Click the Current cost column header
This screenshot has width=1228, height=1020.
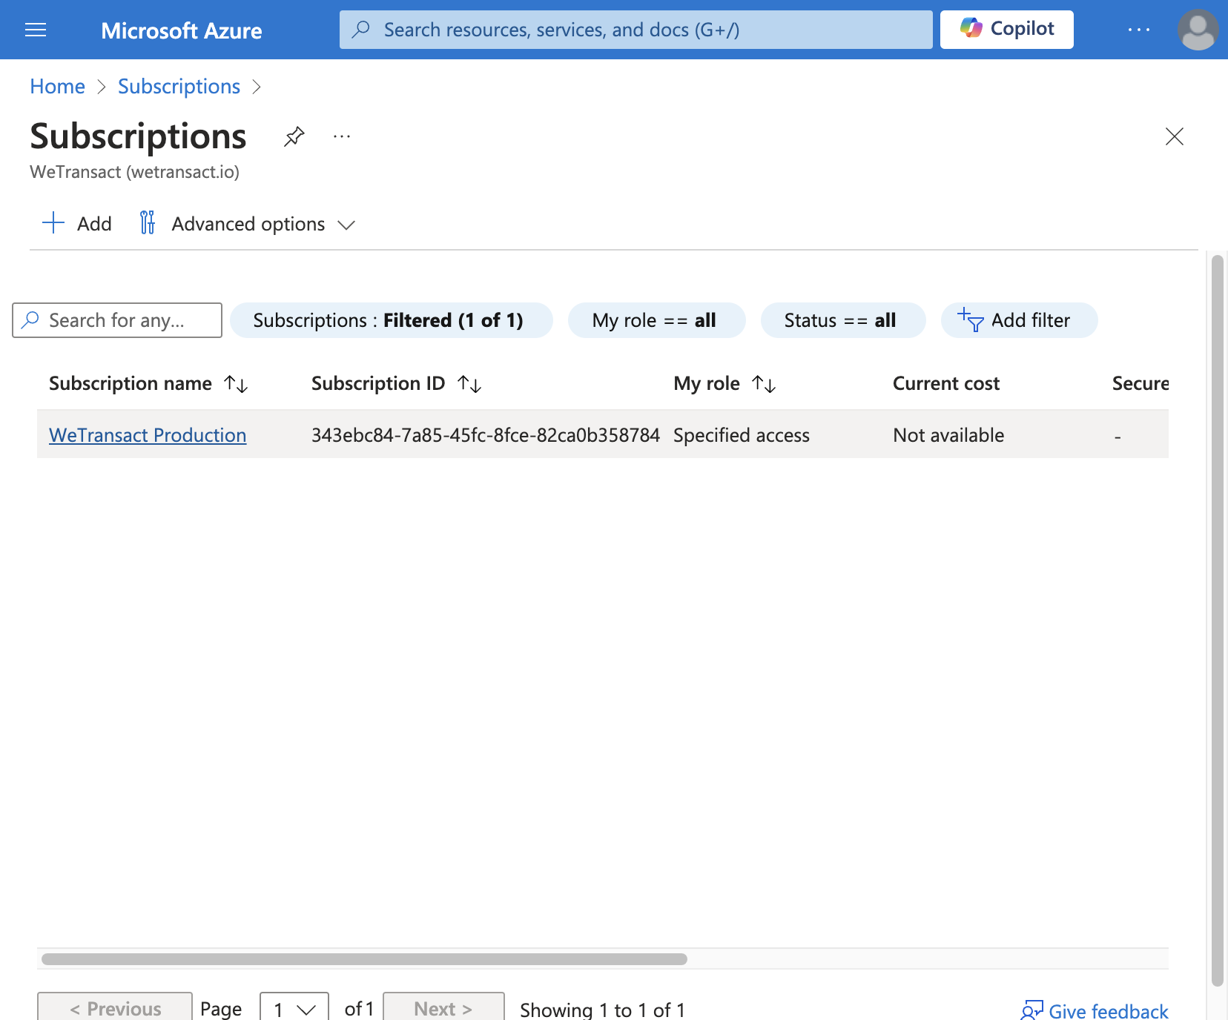pyautogui.click(x=945, y=383)
